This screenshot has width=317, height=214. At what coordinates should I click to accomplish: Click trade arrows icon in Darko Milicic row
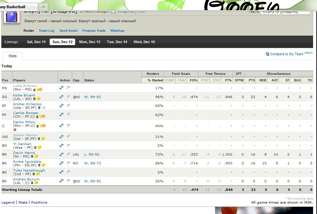61,125
